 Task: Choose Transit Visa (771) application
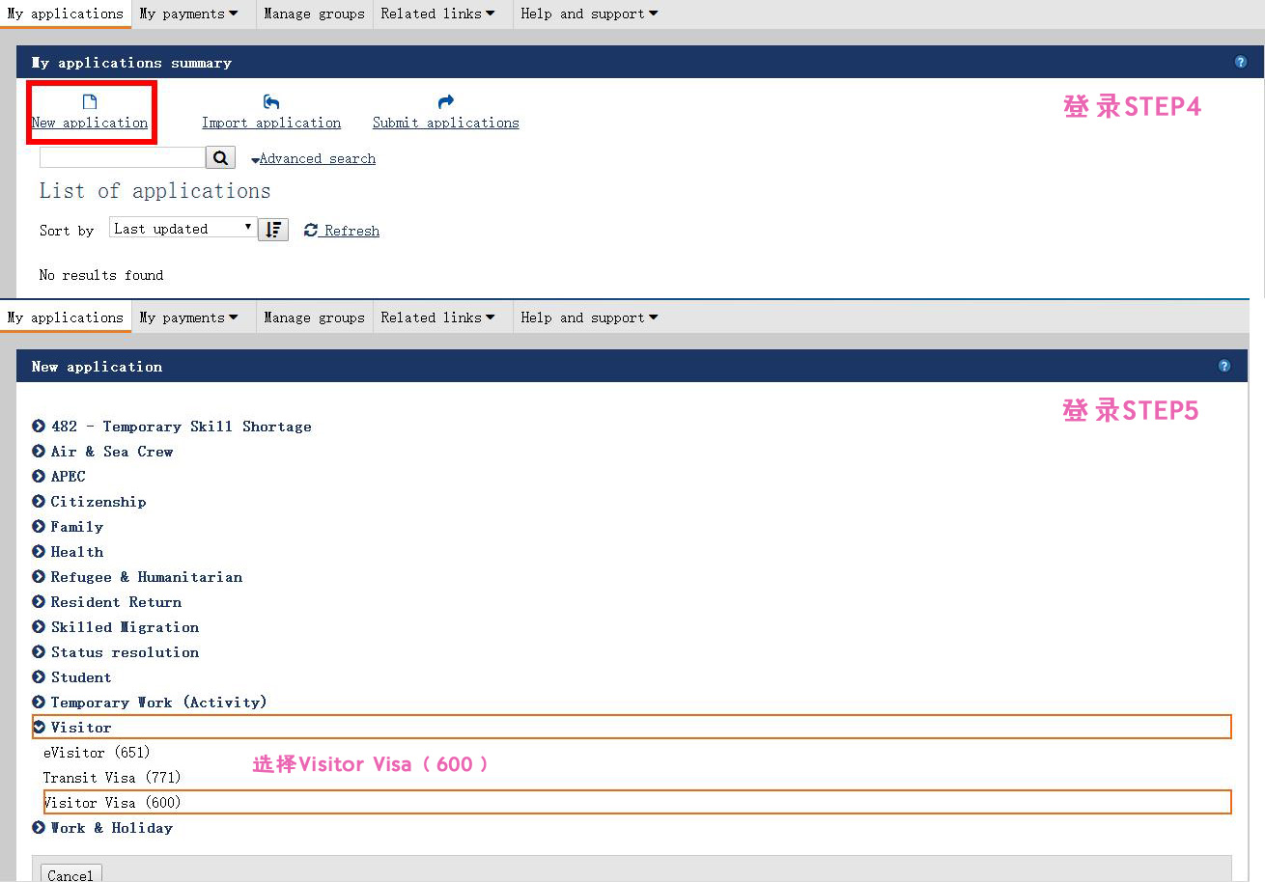(x=112, y=778)
